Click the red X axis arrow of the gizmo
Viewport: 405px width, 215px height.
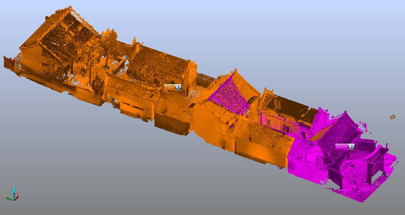[x=8, y=197]
